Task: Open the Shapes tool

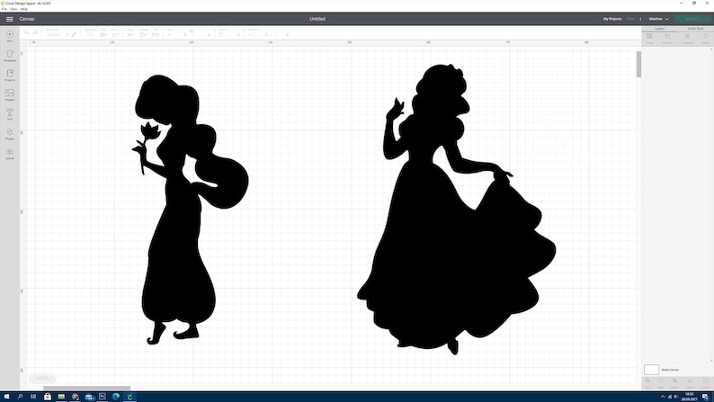Action: tap(10, 132)
